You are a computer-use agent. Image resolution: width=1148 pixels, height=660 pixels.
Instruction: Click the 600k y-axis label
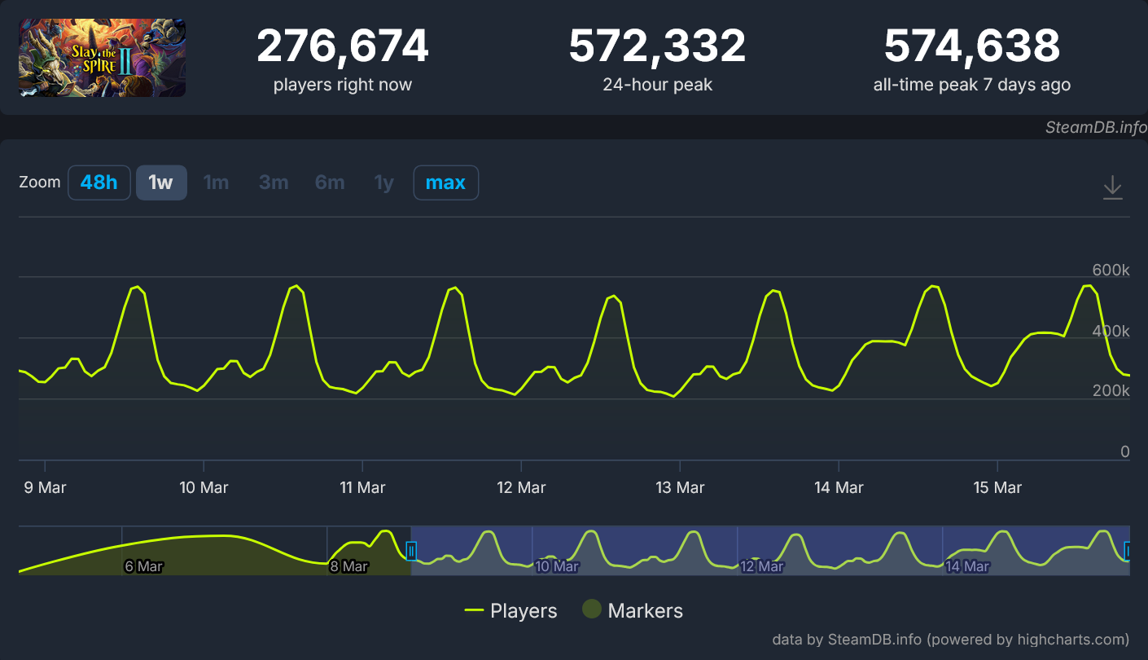point(1111,270)
